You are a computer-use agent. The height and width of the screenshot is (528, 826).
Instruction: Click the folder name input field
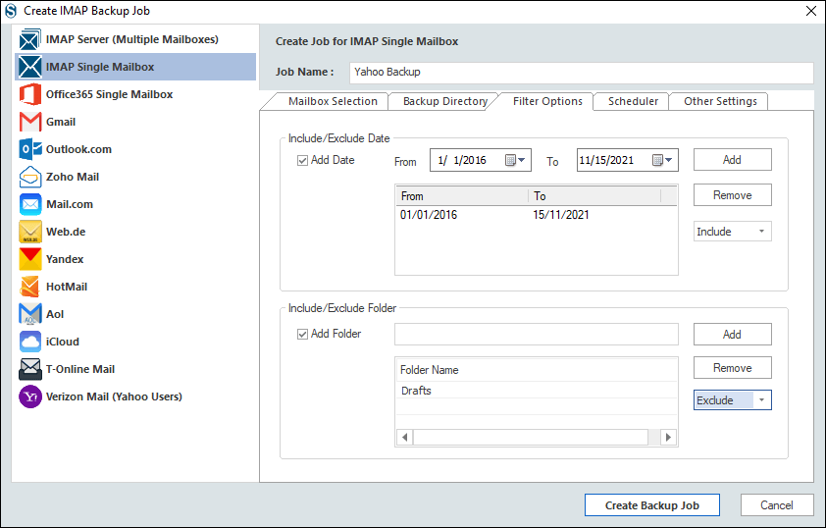(x=537, y=334)
